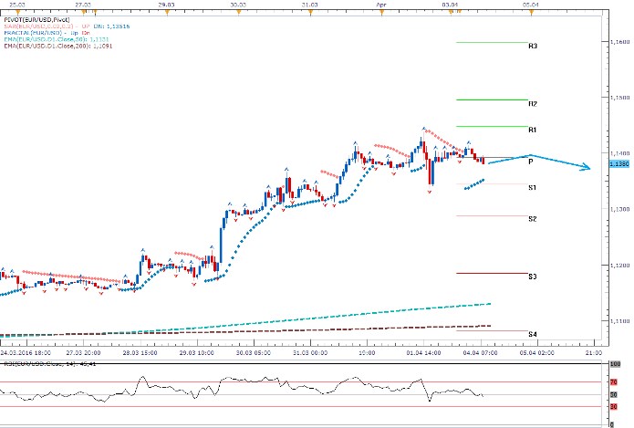
Task: Click the P pivot level label
Action: click(x=531, y=161)
